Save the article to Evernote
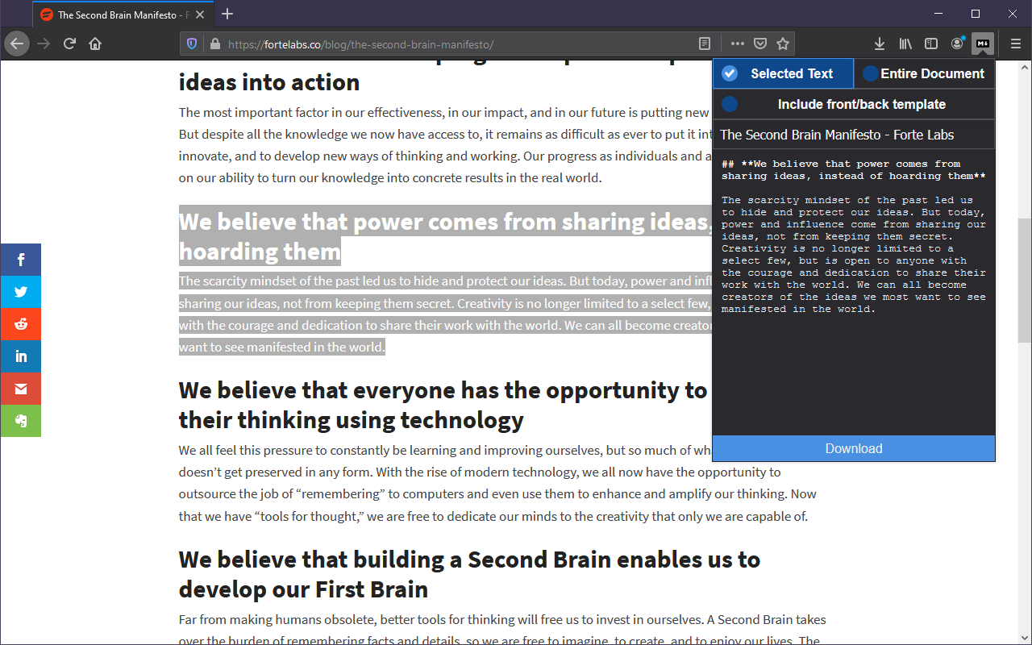Image resolution: width=1032 pixels, height=645 pixels. pos(20,421)
